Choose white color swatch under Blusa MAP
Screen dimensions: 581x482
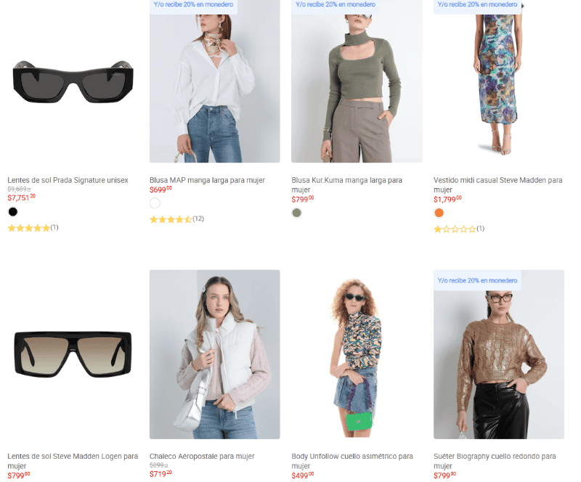tap(155, 203)
